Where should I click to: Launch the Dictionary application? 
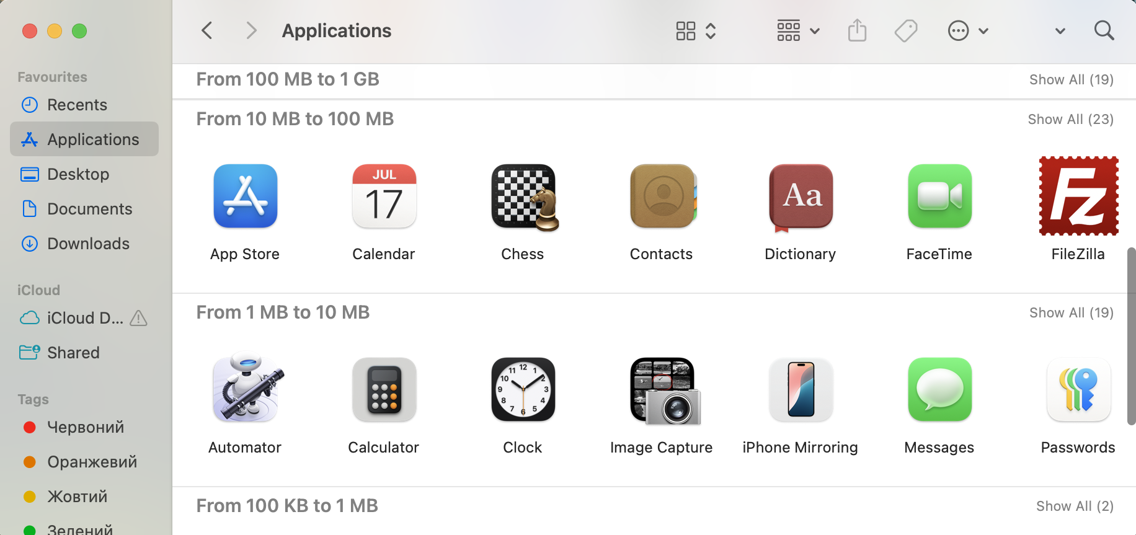pyautogui.click(x=801, y=197)
